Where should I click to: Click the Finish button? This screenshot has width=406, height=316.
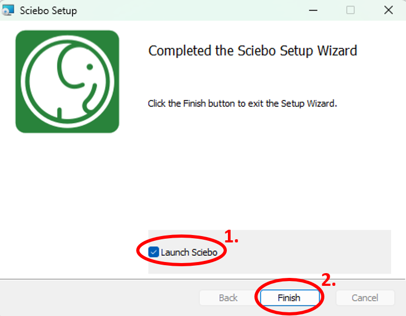(x=289, y=297)
